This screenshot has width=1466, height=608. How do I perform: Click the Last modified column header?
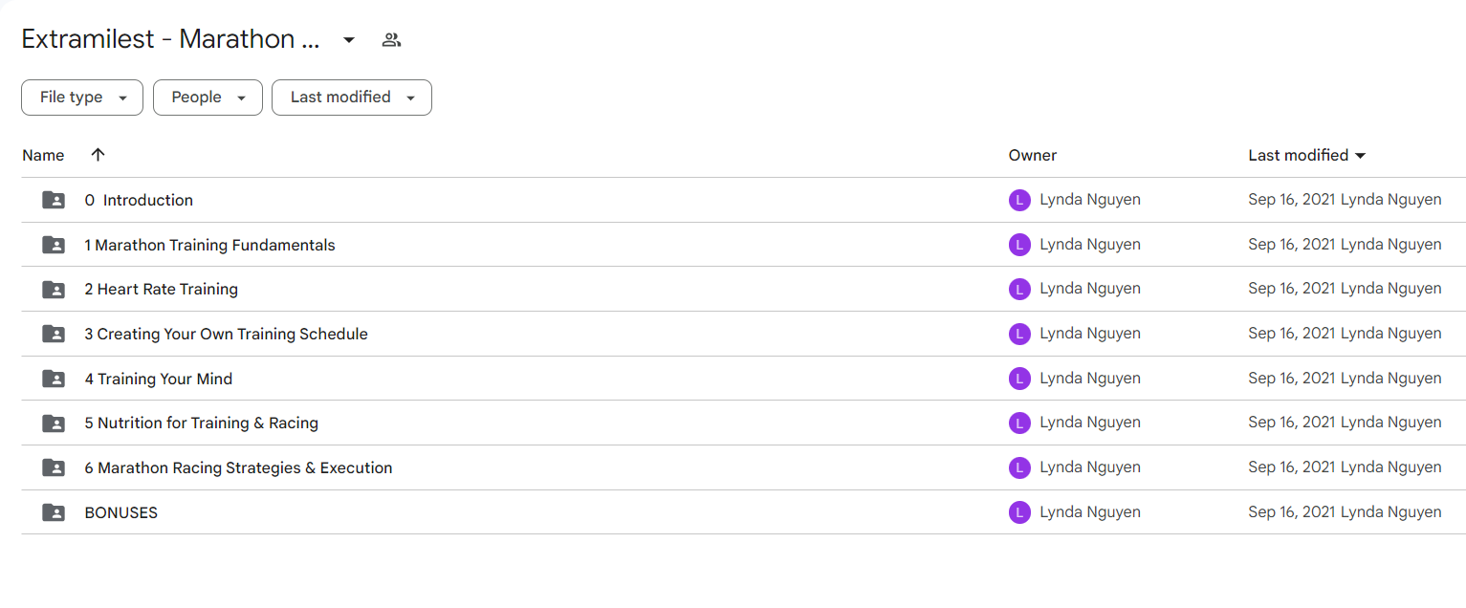(1307, 155)
